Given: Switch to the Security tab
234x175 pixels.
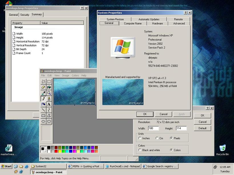Looking at the screenshot, I should tap(25, 15).
